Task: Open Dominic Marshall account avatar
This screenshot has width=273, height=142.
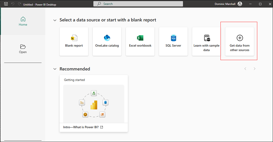Action: pos(240,4)
